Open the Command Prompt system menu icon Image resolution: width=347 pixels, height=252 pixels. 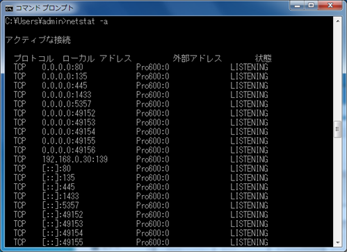(9, 8)
